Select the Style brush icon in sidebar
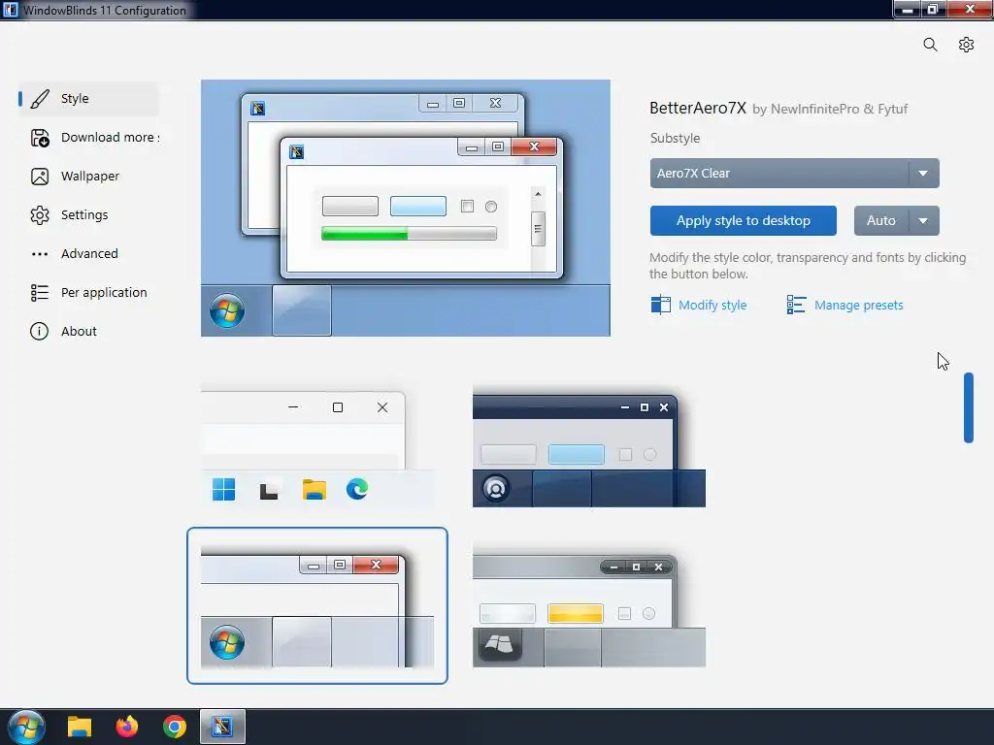 coord(39,99)
